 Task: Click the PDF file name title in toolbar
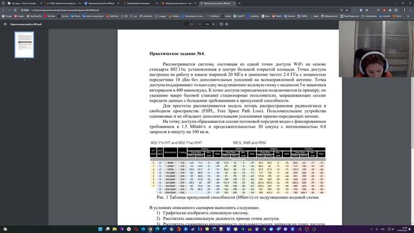pos(26,24)
